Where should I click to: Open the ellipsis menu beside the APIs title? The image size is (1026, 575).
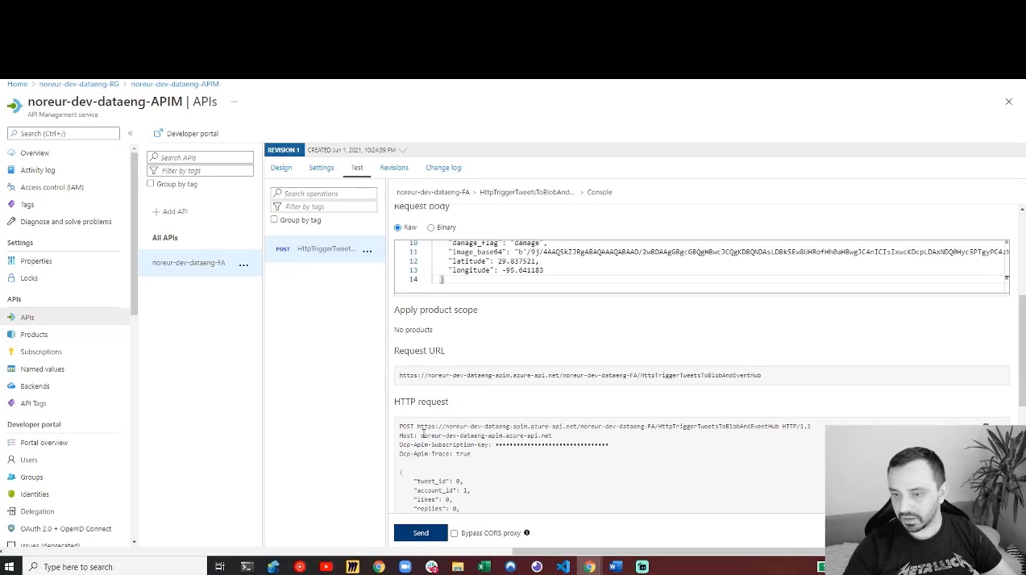tap(235, 102)
